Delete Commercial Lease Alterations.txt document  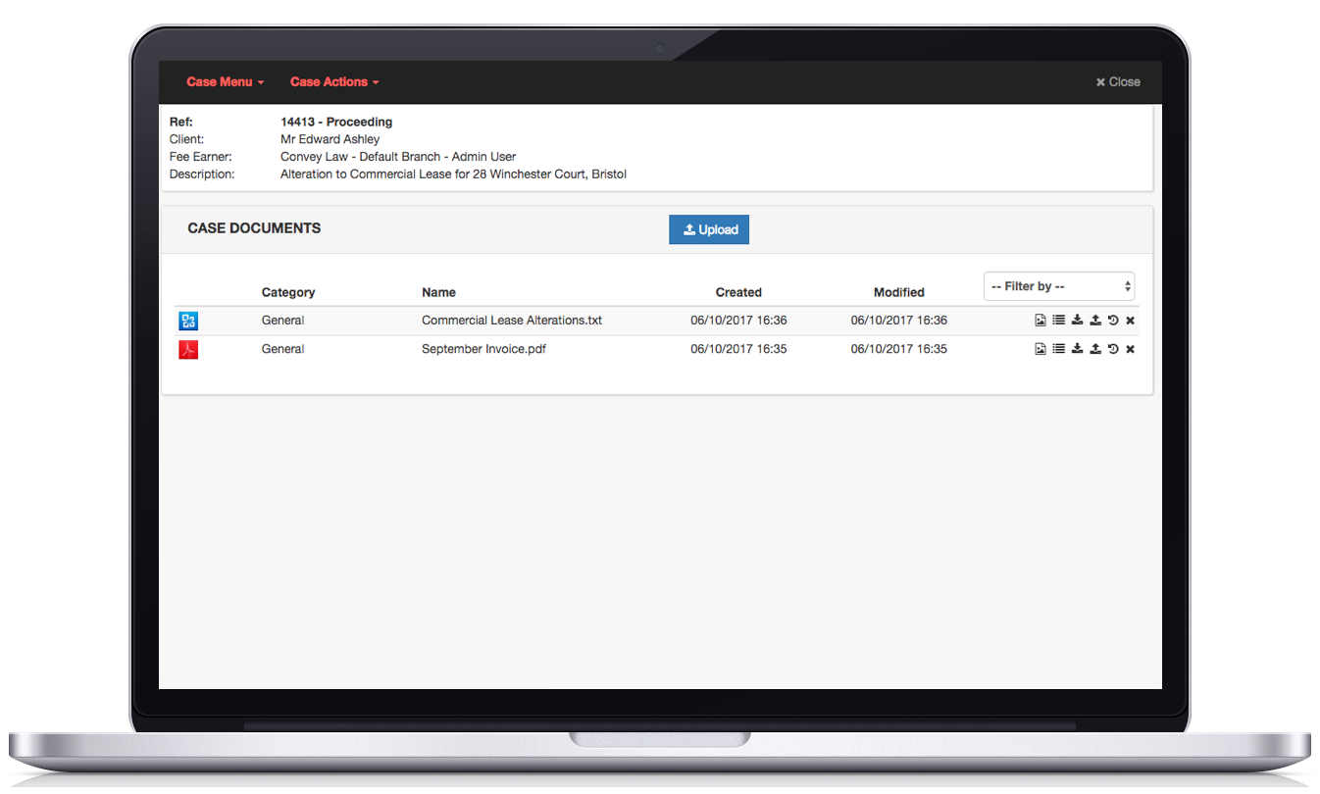click(x=1130, y=321)
